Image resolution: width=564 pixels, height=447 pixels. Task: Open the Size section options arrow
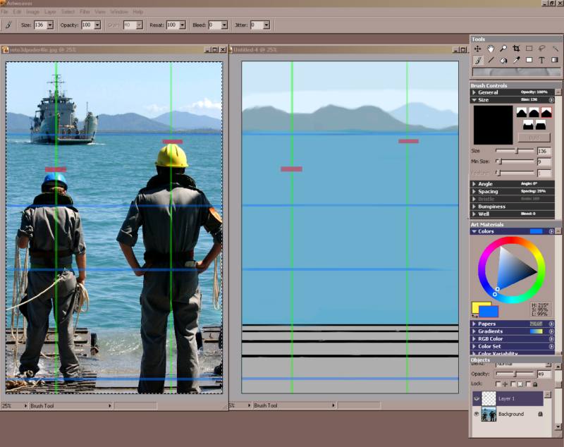tap(551, 100)
